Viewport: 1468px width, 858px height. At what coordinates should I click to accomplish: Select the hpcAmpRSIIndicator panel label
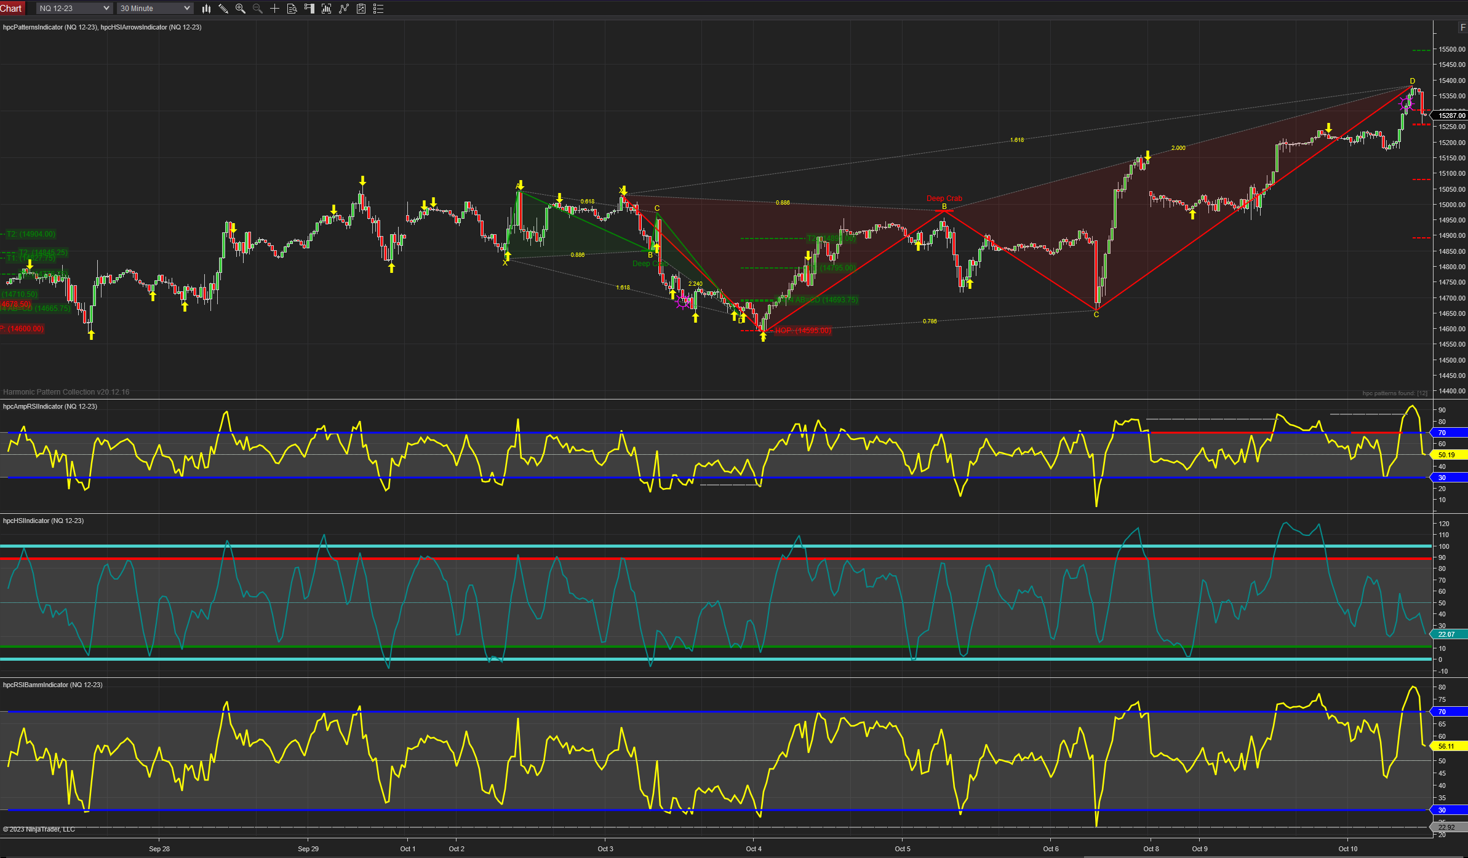[x=50, y=406]
